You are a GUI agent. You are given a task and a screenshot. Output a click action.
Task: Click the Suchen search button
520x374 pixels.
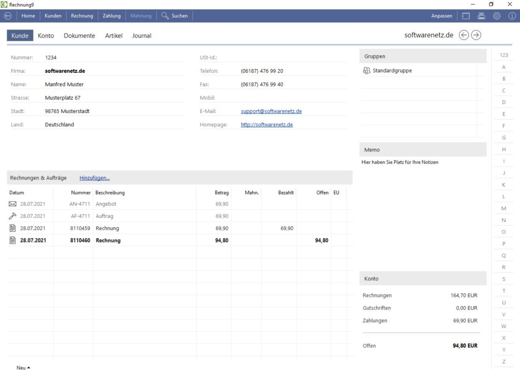pyautogui.click(x=175, y=16)
